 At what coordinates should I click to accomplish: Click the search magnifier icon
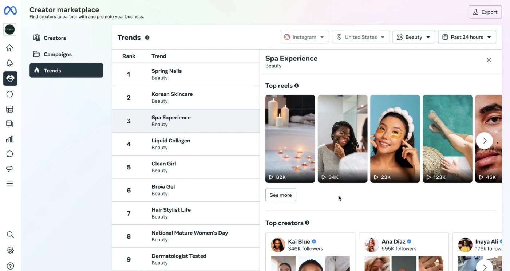(x=10, y=235)
